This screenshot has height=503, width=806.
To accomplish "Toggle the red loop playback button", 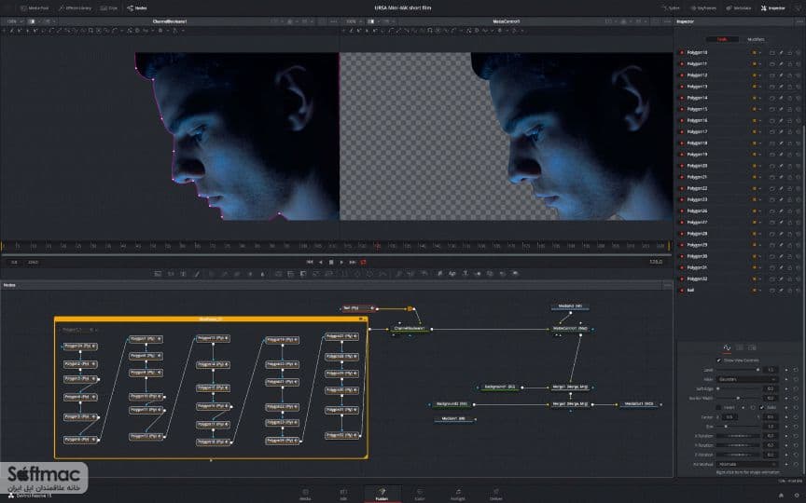I will point(364,262).
